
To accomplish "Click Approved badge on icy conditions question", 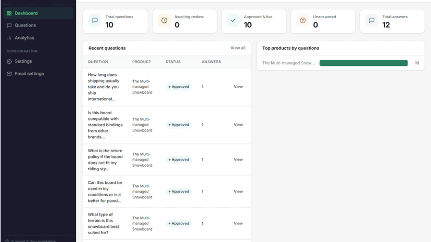I will coord(179,192).
